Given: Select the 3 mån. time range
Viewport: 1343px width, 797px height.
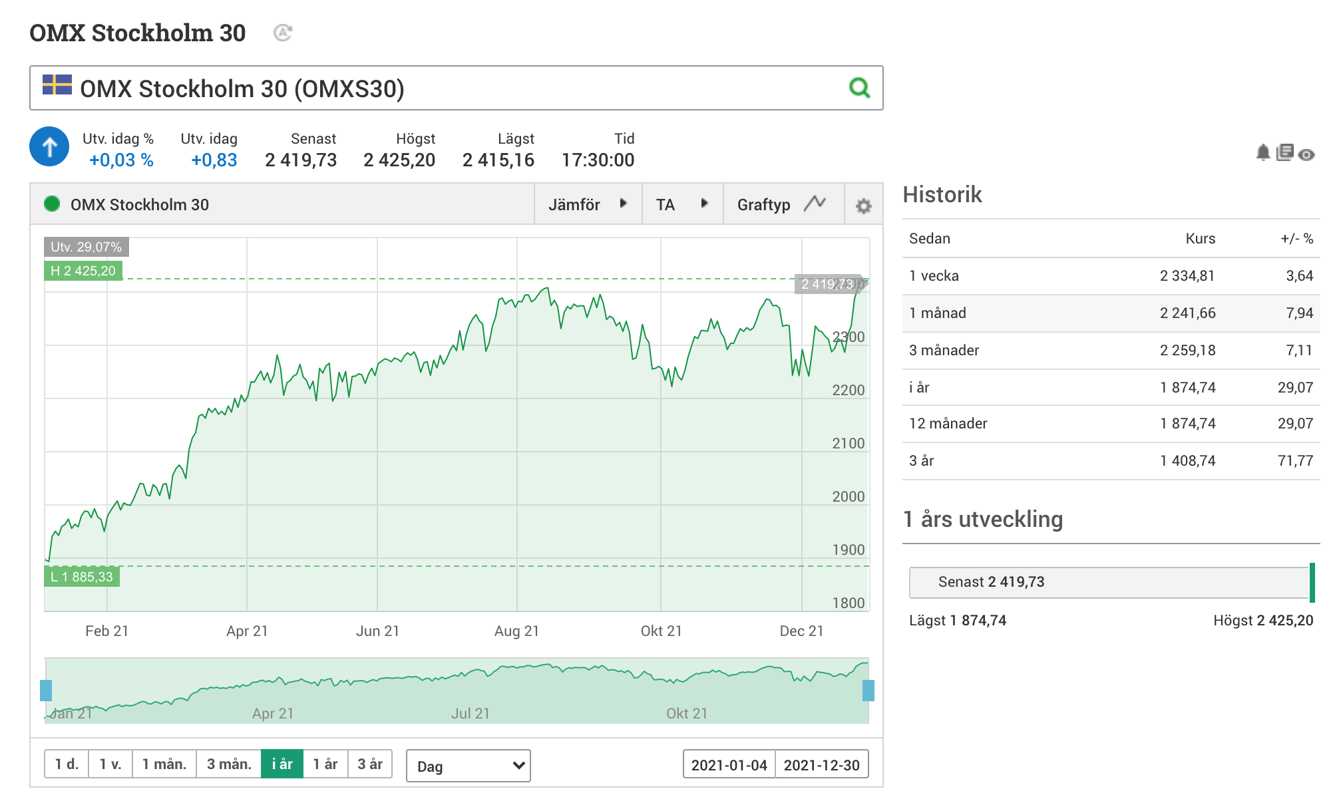Looking at the screenshot, I should 229,764.
